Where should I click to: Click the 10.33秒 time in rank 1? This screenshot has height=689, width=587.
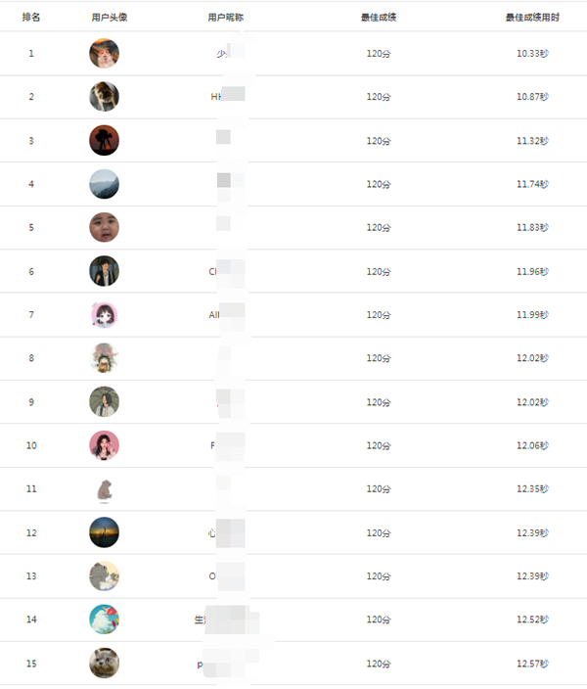click(532, 54)
